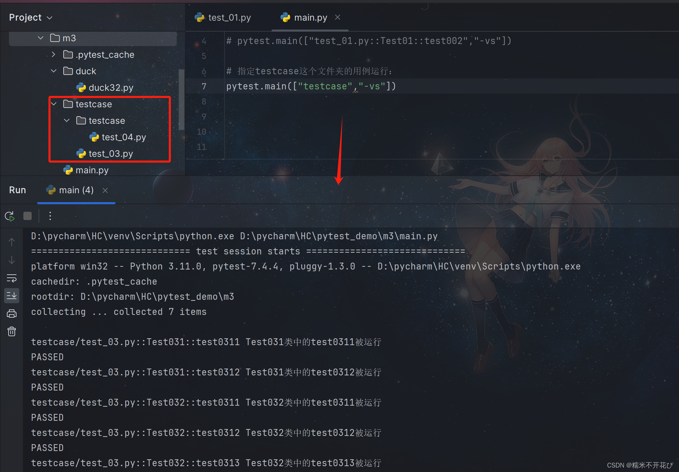Click the Print console output icon
Image resolution: width=679 pixels, height=472 pixels.
[x=12, y=314]
